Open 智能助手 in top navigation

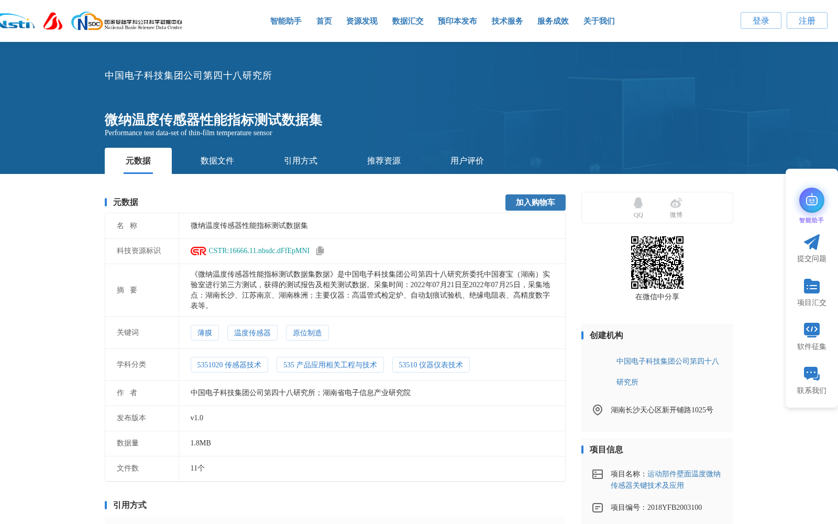pos(286,21)
